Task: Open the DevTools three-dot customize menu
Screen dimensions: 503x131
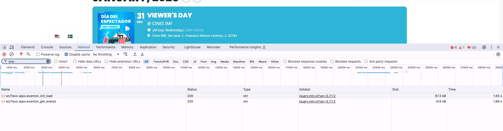Action: (x=491, y=47)
